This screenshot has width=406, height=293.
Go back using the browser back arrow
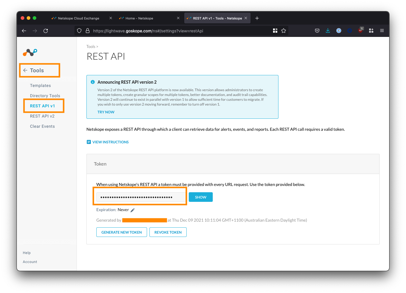[24, 31]
